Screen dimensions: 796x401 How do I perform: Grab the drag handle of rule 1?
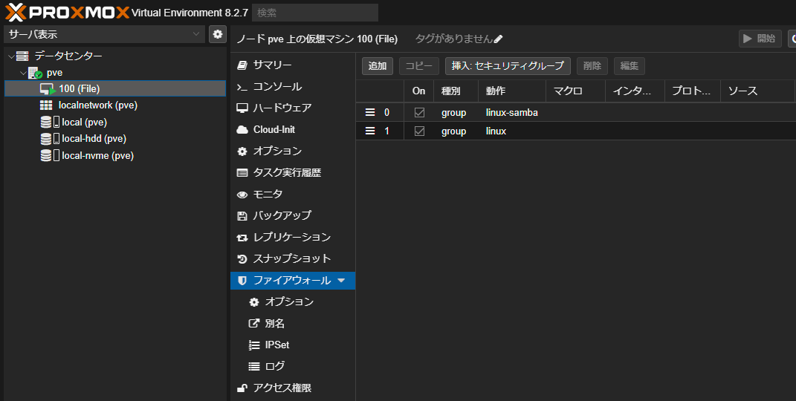click(371, 131)
